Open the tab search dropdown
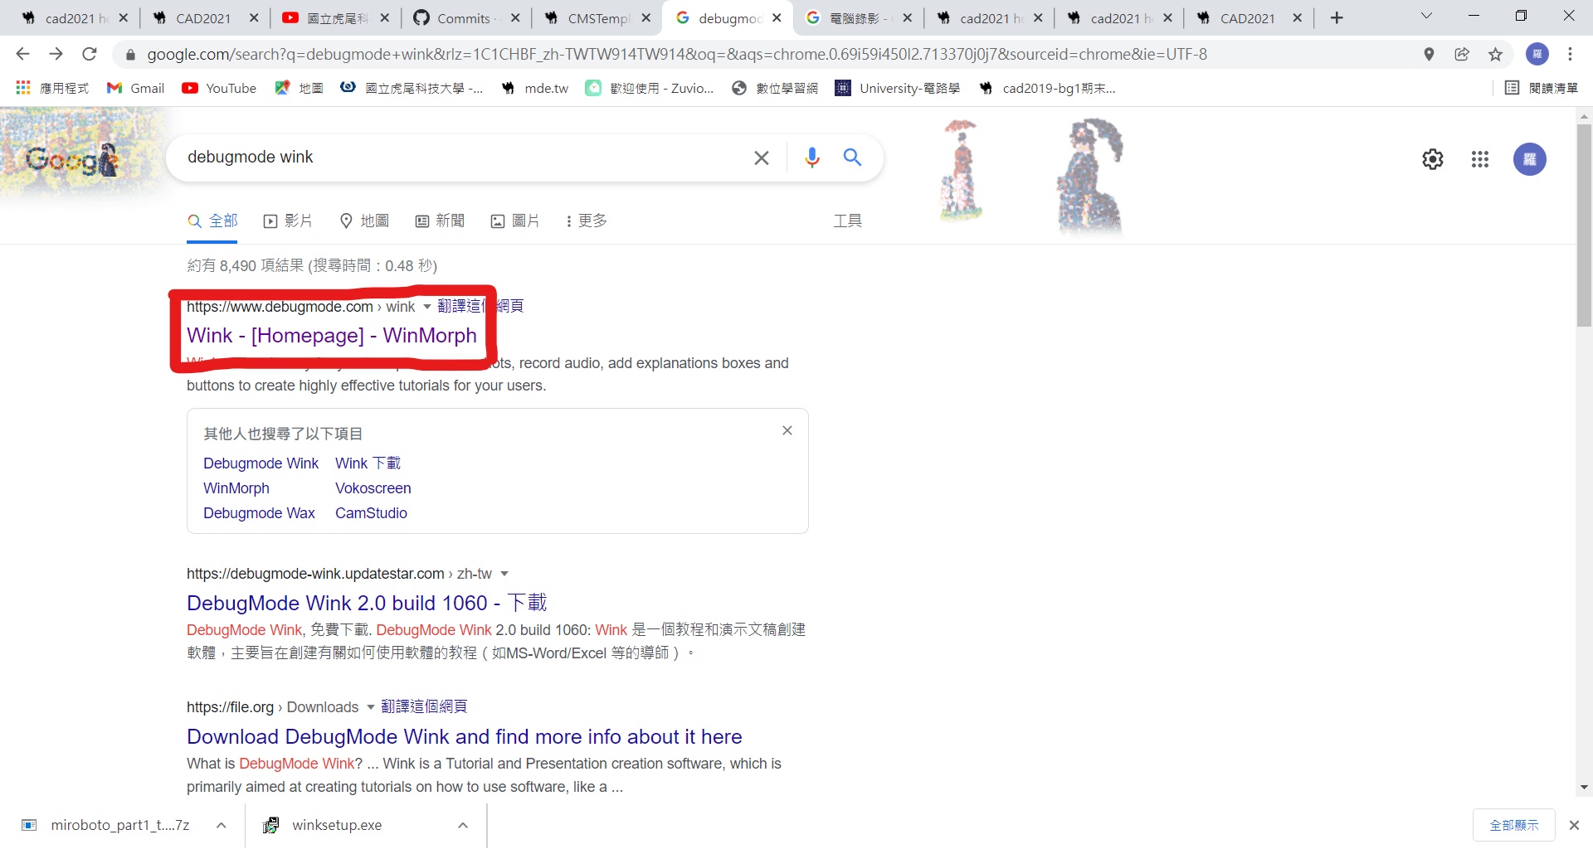Image resolution: width=1593 pixels, height=854 pixels. [x=1426, y=17]
